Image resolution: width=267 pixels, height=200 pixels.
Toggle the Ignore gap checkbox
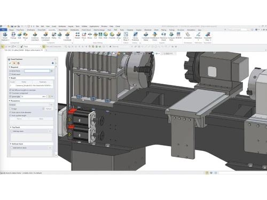pos(10,97)
